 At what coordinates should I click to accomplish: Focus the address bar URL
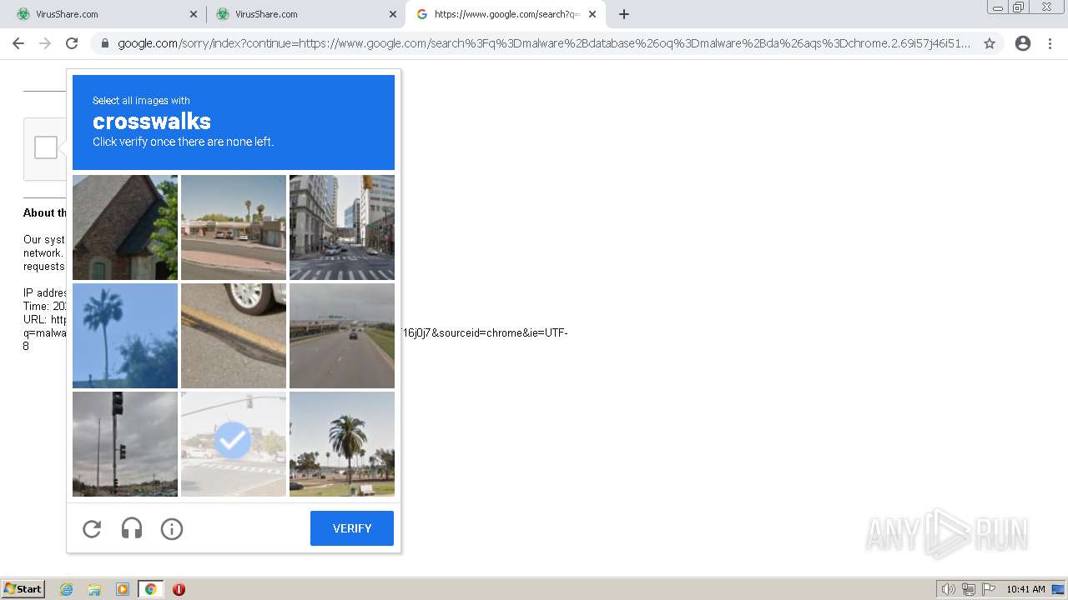[x=544, y=43]
